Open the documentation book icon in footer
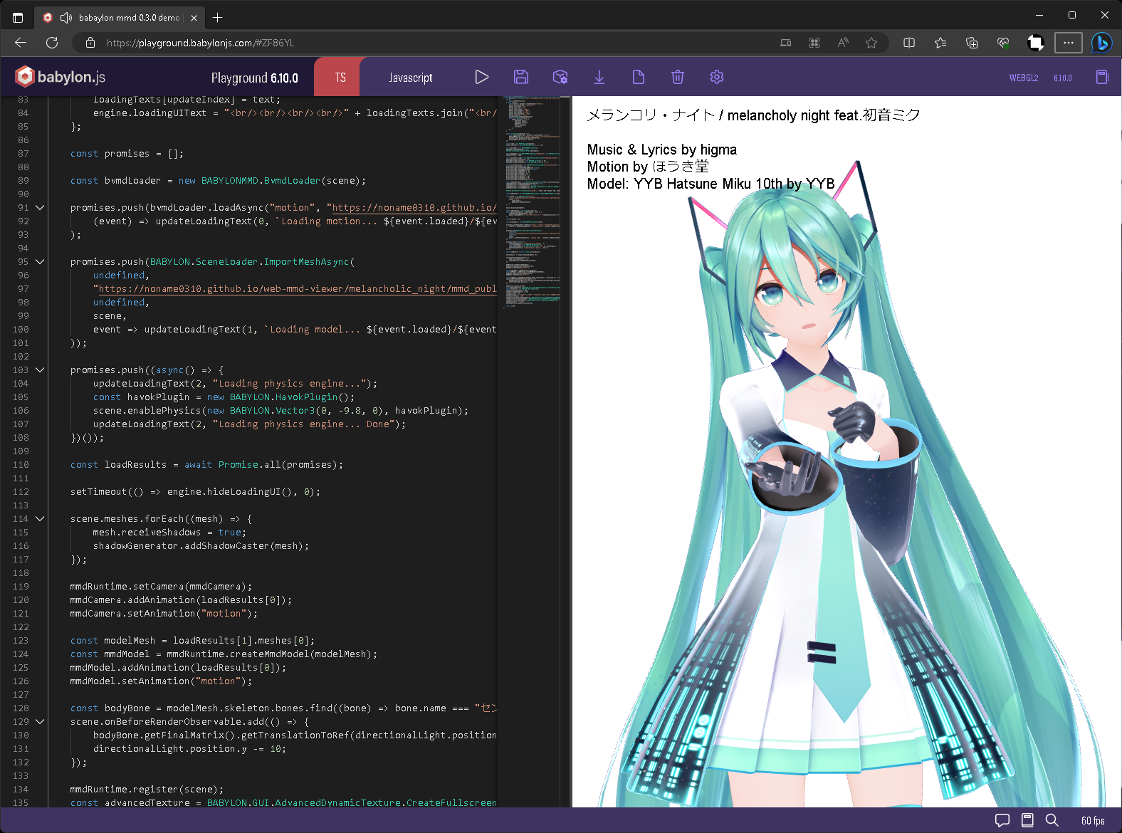This screenshot has width=1122, height=833. pyautogui.click(x=1027, y=820)
